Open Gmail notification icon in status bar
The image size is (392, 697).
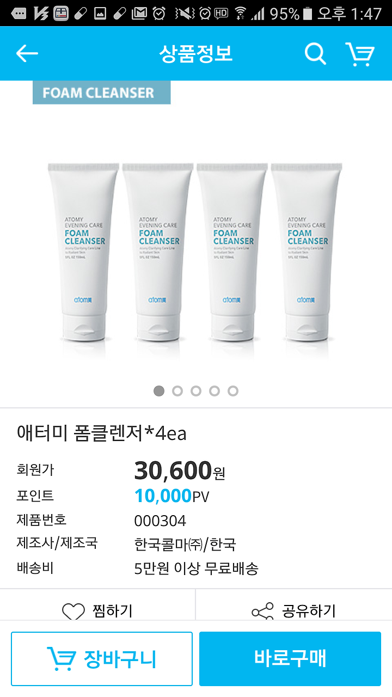pyautogui.click(x=139, y=13)
